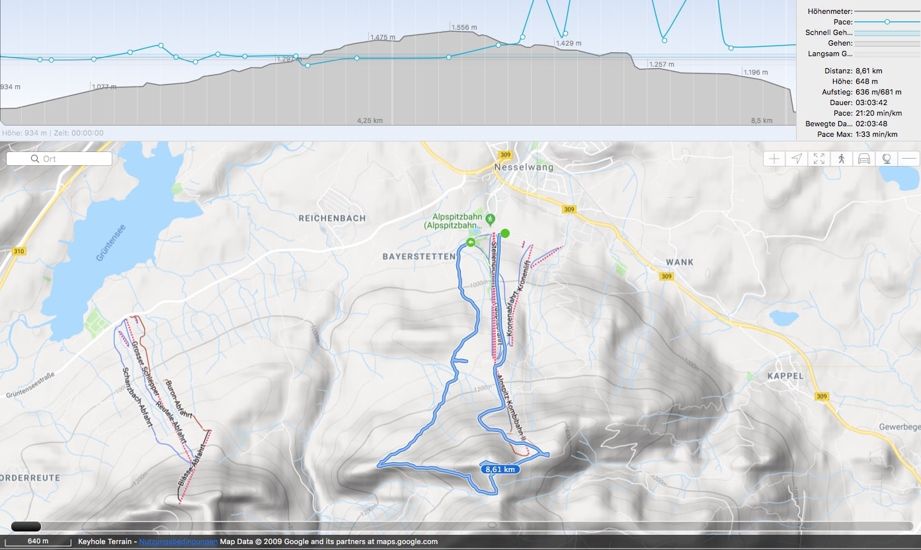Click the Höhe 934 m status text
The width and height of the screenshot is (921, 550).
[24, 133]
